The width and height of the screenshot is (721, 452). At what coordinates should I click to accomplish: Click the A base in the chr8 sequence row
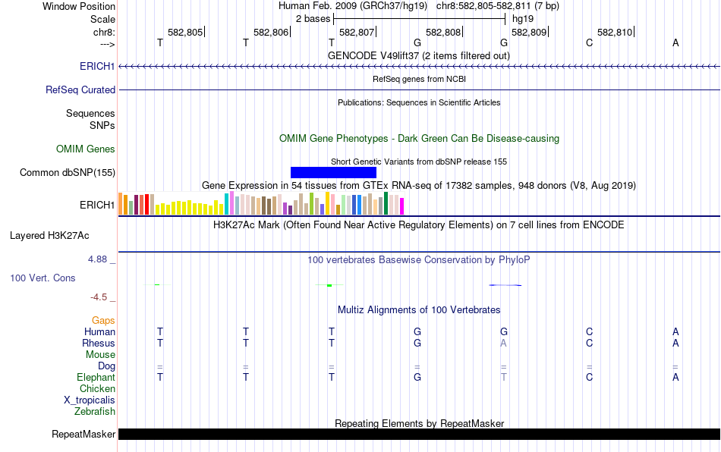coord(675,42)
